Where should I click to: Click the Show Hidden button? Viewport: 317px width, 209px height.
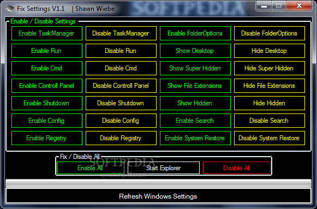195,103
